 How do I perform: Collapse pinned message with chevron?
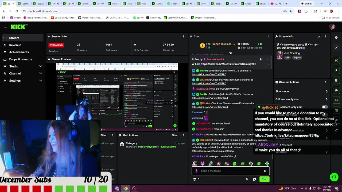pyautogui.click(x=268, y=65)
